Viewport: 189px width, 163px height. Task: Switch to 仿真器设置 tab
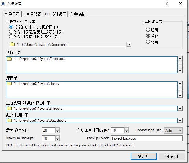(x=32, y=14)
